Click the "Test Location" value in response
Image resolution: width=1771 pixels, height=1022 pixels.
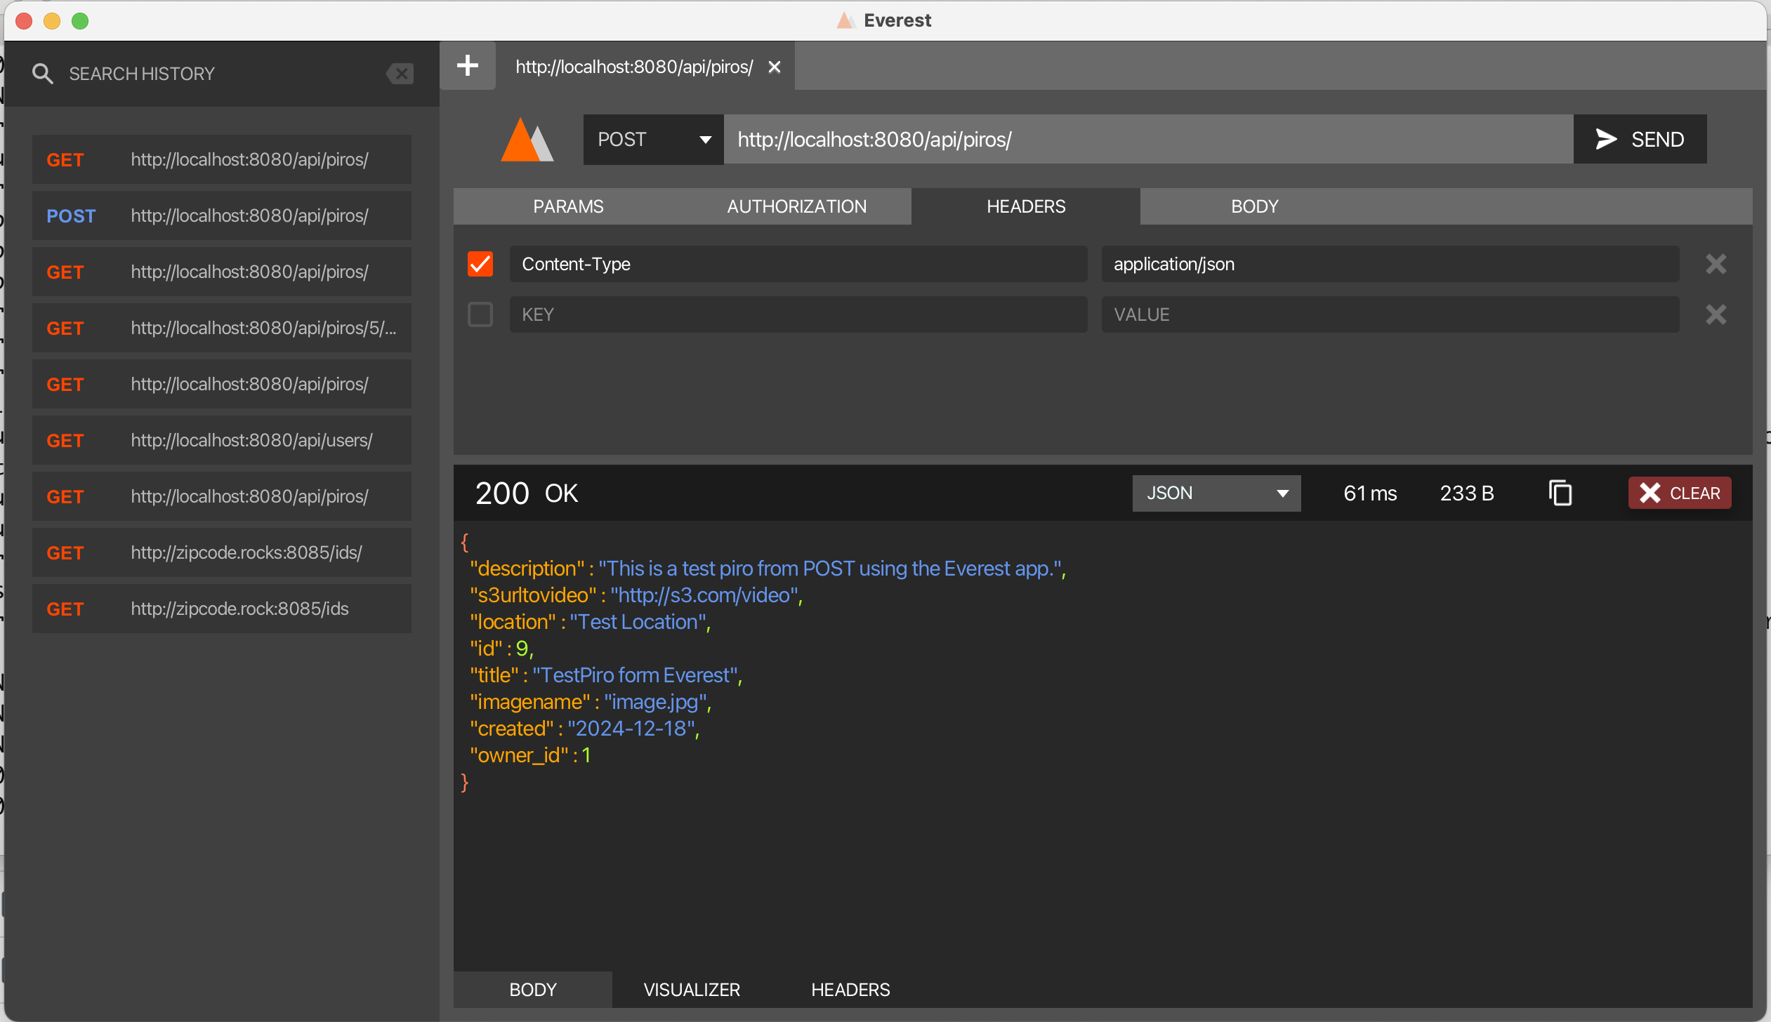pos(638,621)
